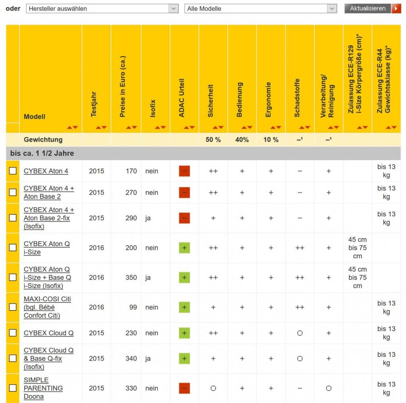Click the 'Schadstoffe' column header text
This screenshot has height=403, width=406.
297,98
